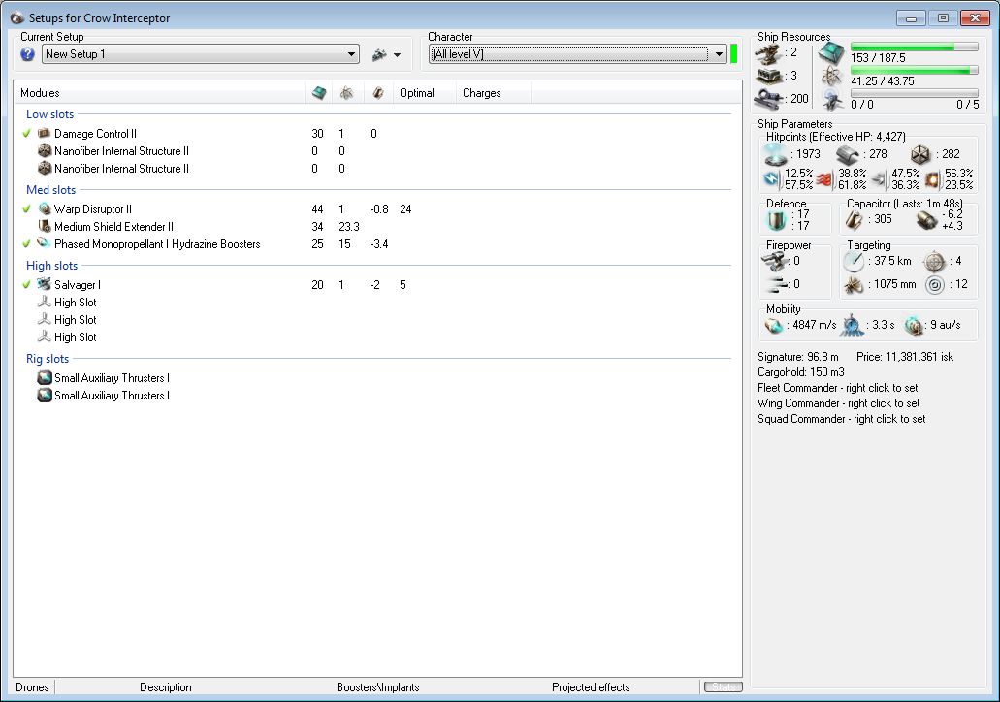Click the powergrid usage progress bar
1000x702 pixels.
pos(914,70)
